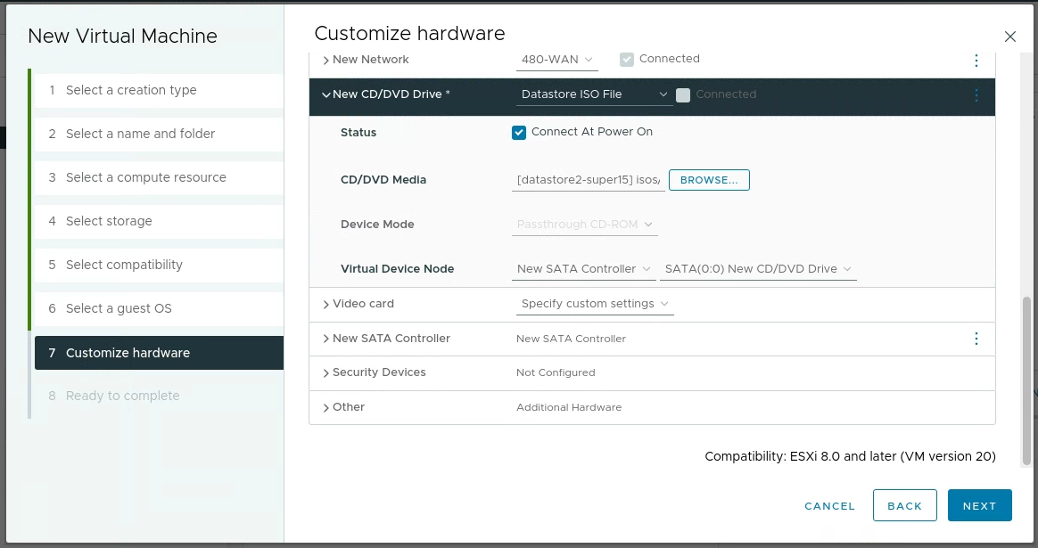Image resolution: width=1038 pixels, height=548 pixels.
Task: Go to step 4 Select storage
Action: click(159, 222)
